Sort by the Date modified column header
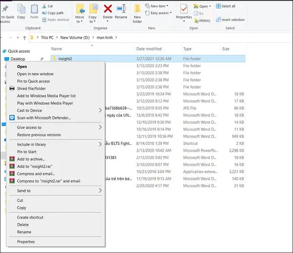 pyautogui.click(x=149, y=49)
